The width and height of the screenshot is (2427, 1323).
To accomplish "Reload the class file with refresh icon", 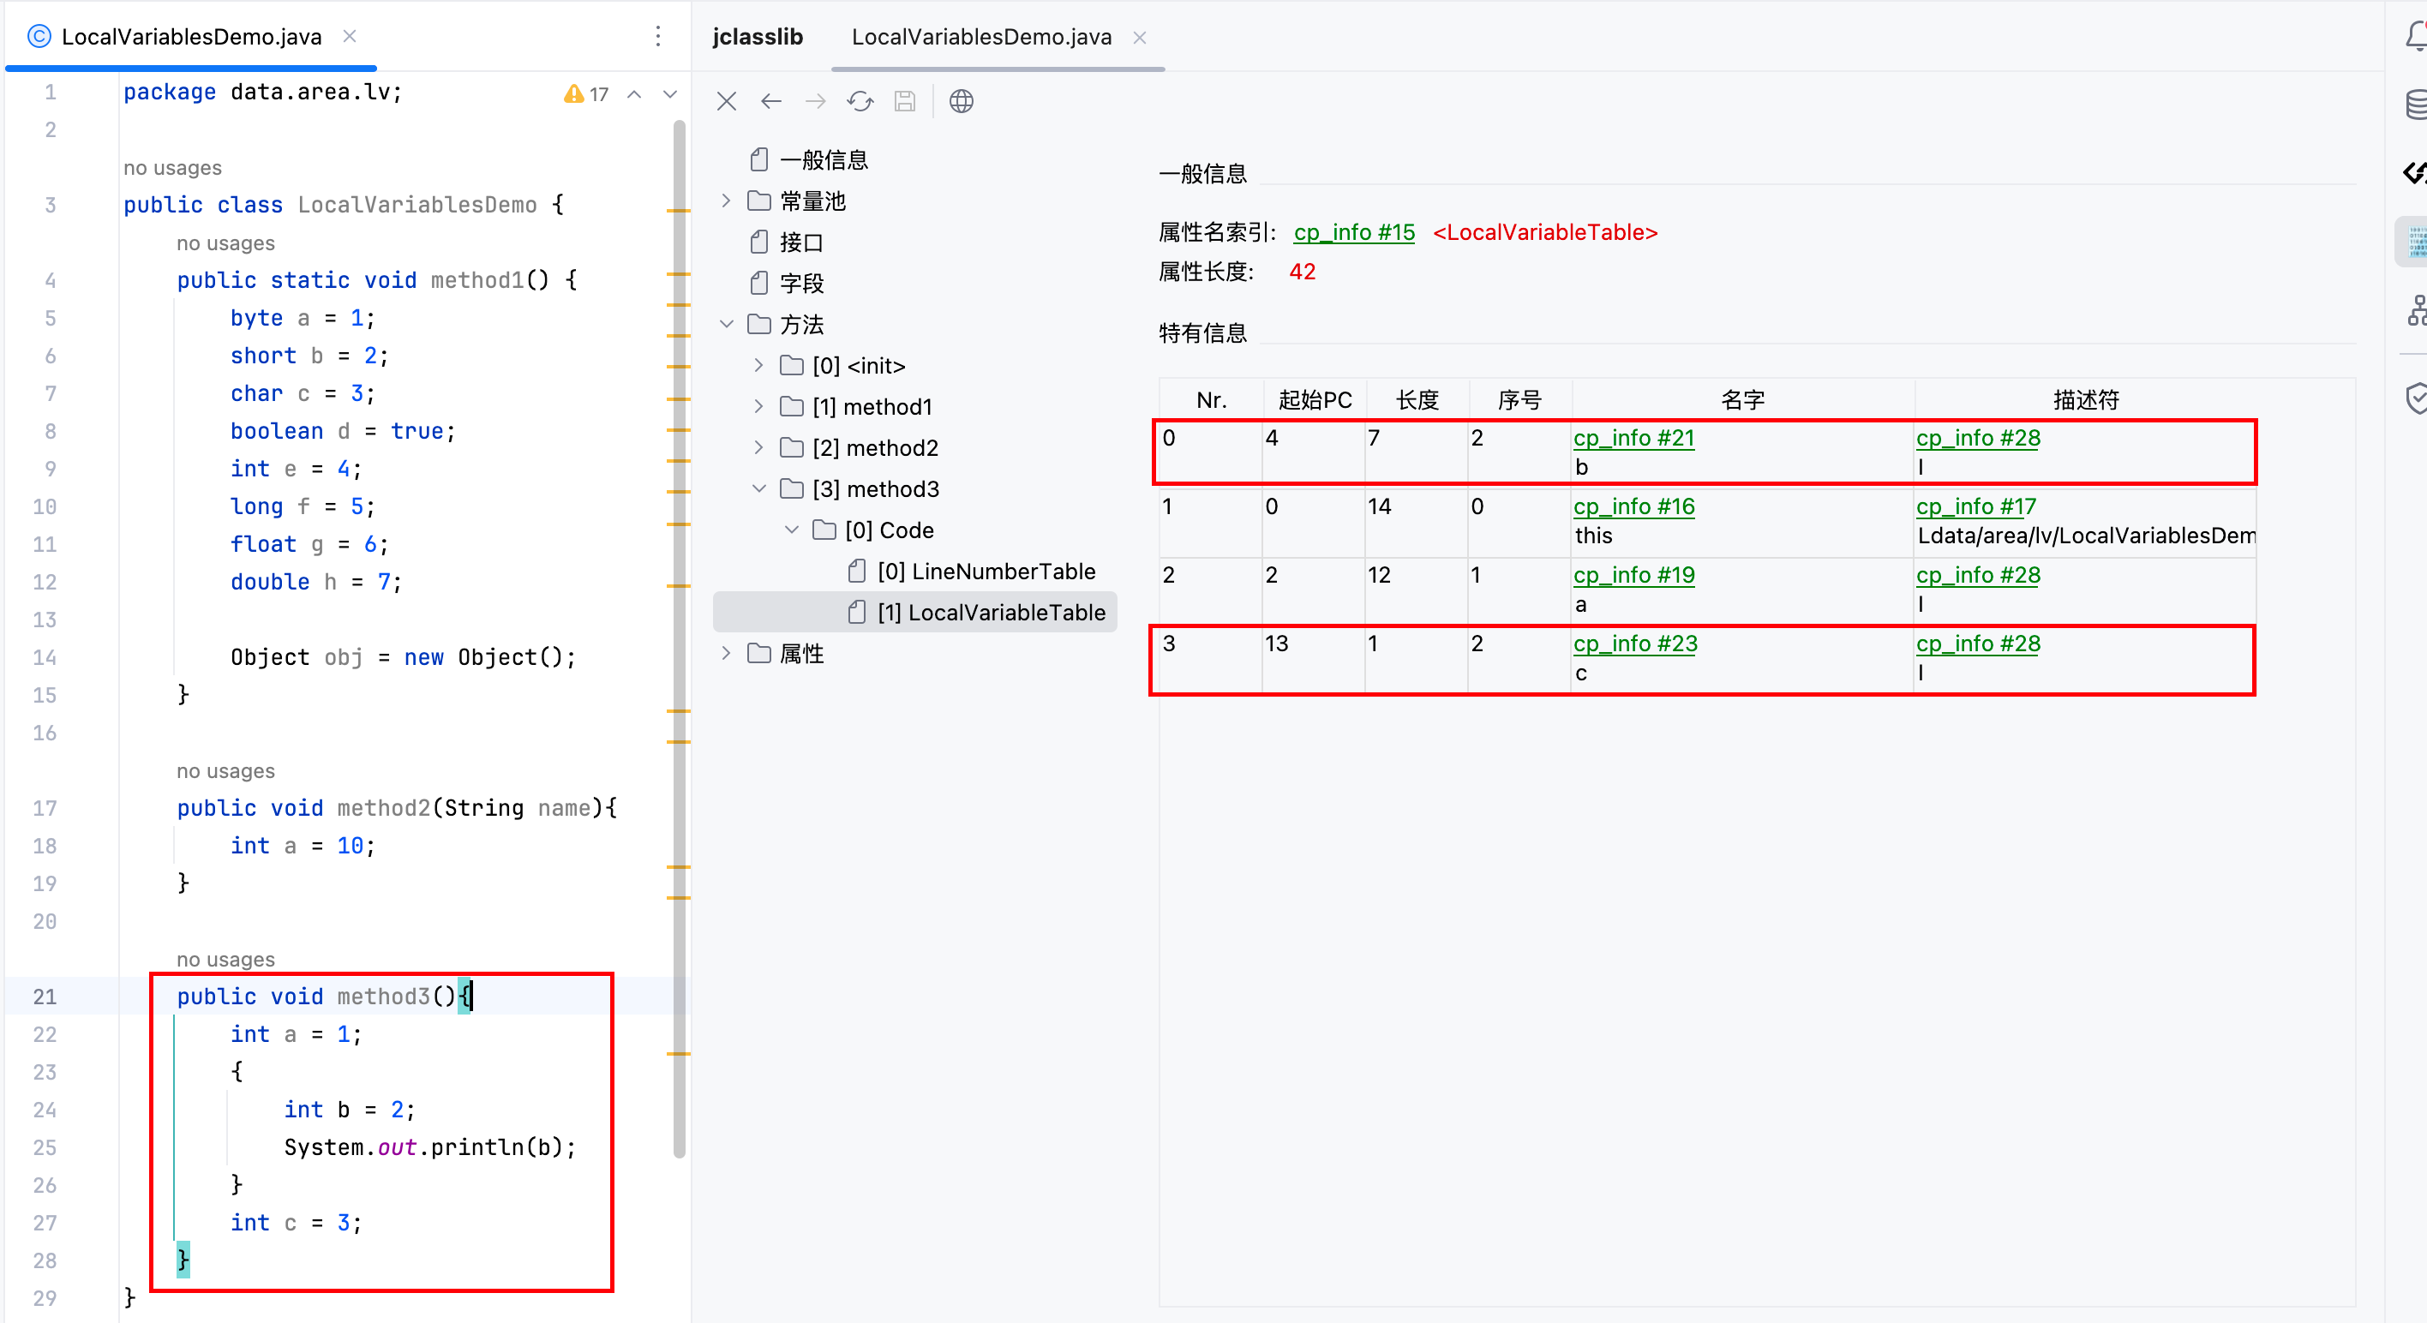I will click(x=860, y=101).
